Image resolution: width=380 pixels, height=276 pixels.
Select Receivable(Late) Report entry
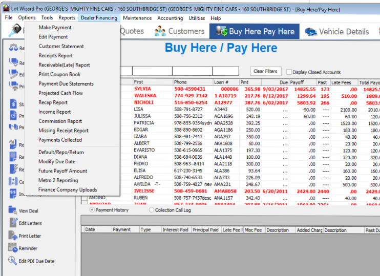point(64,65)
